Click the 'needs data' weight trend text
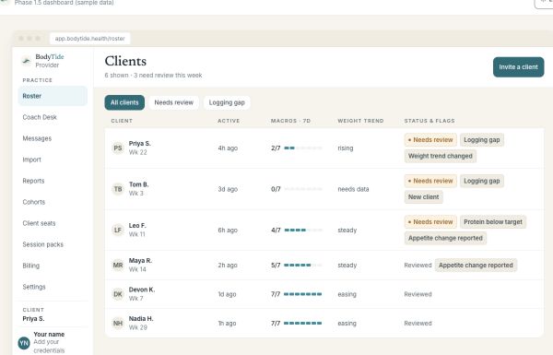 tap(353, 189)
